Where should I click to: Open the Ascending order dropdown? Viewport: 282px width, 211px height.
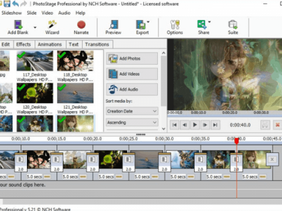[x=132, y=123]
